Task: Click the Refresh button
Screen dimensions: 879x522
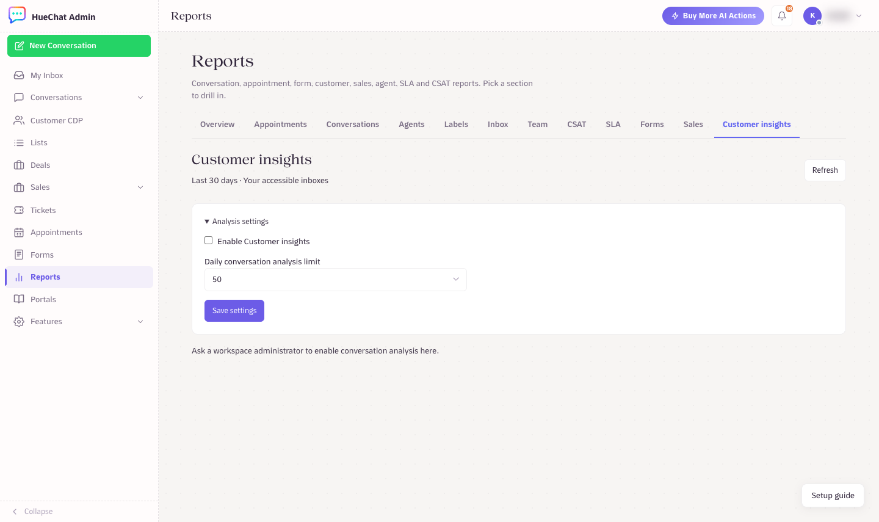Action: pos(825,170)
